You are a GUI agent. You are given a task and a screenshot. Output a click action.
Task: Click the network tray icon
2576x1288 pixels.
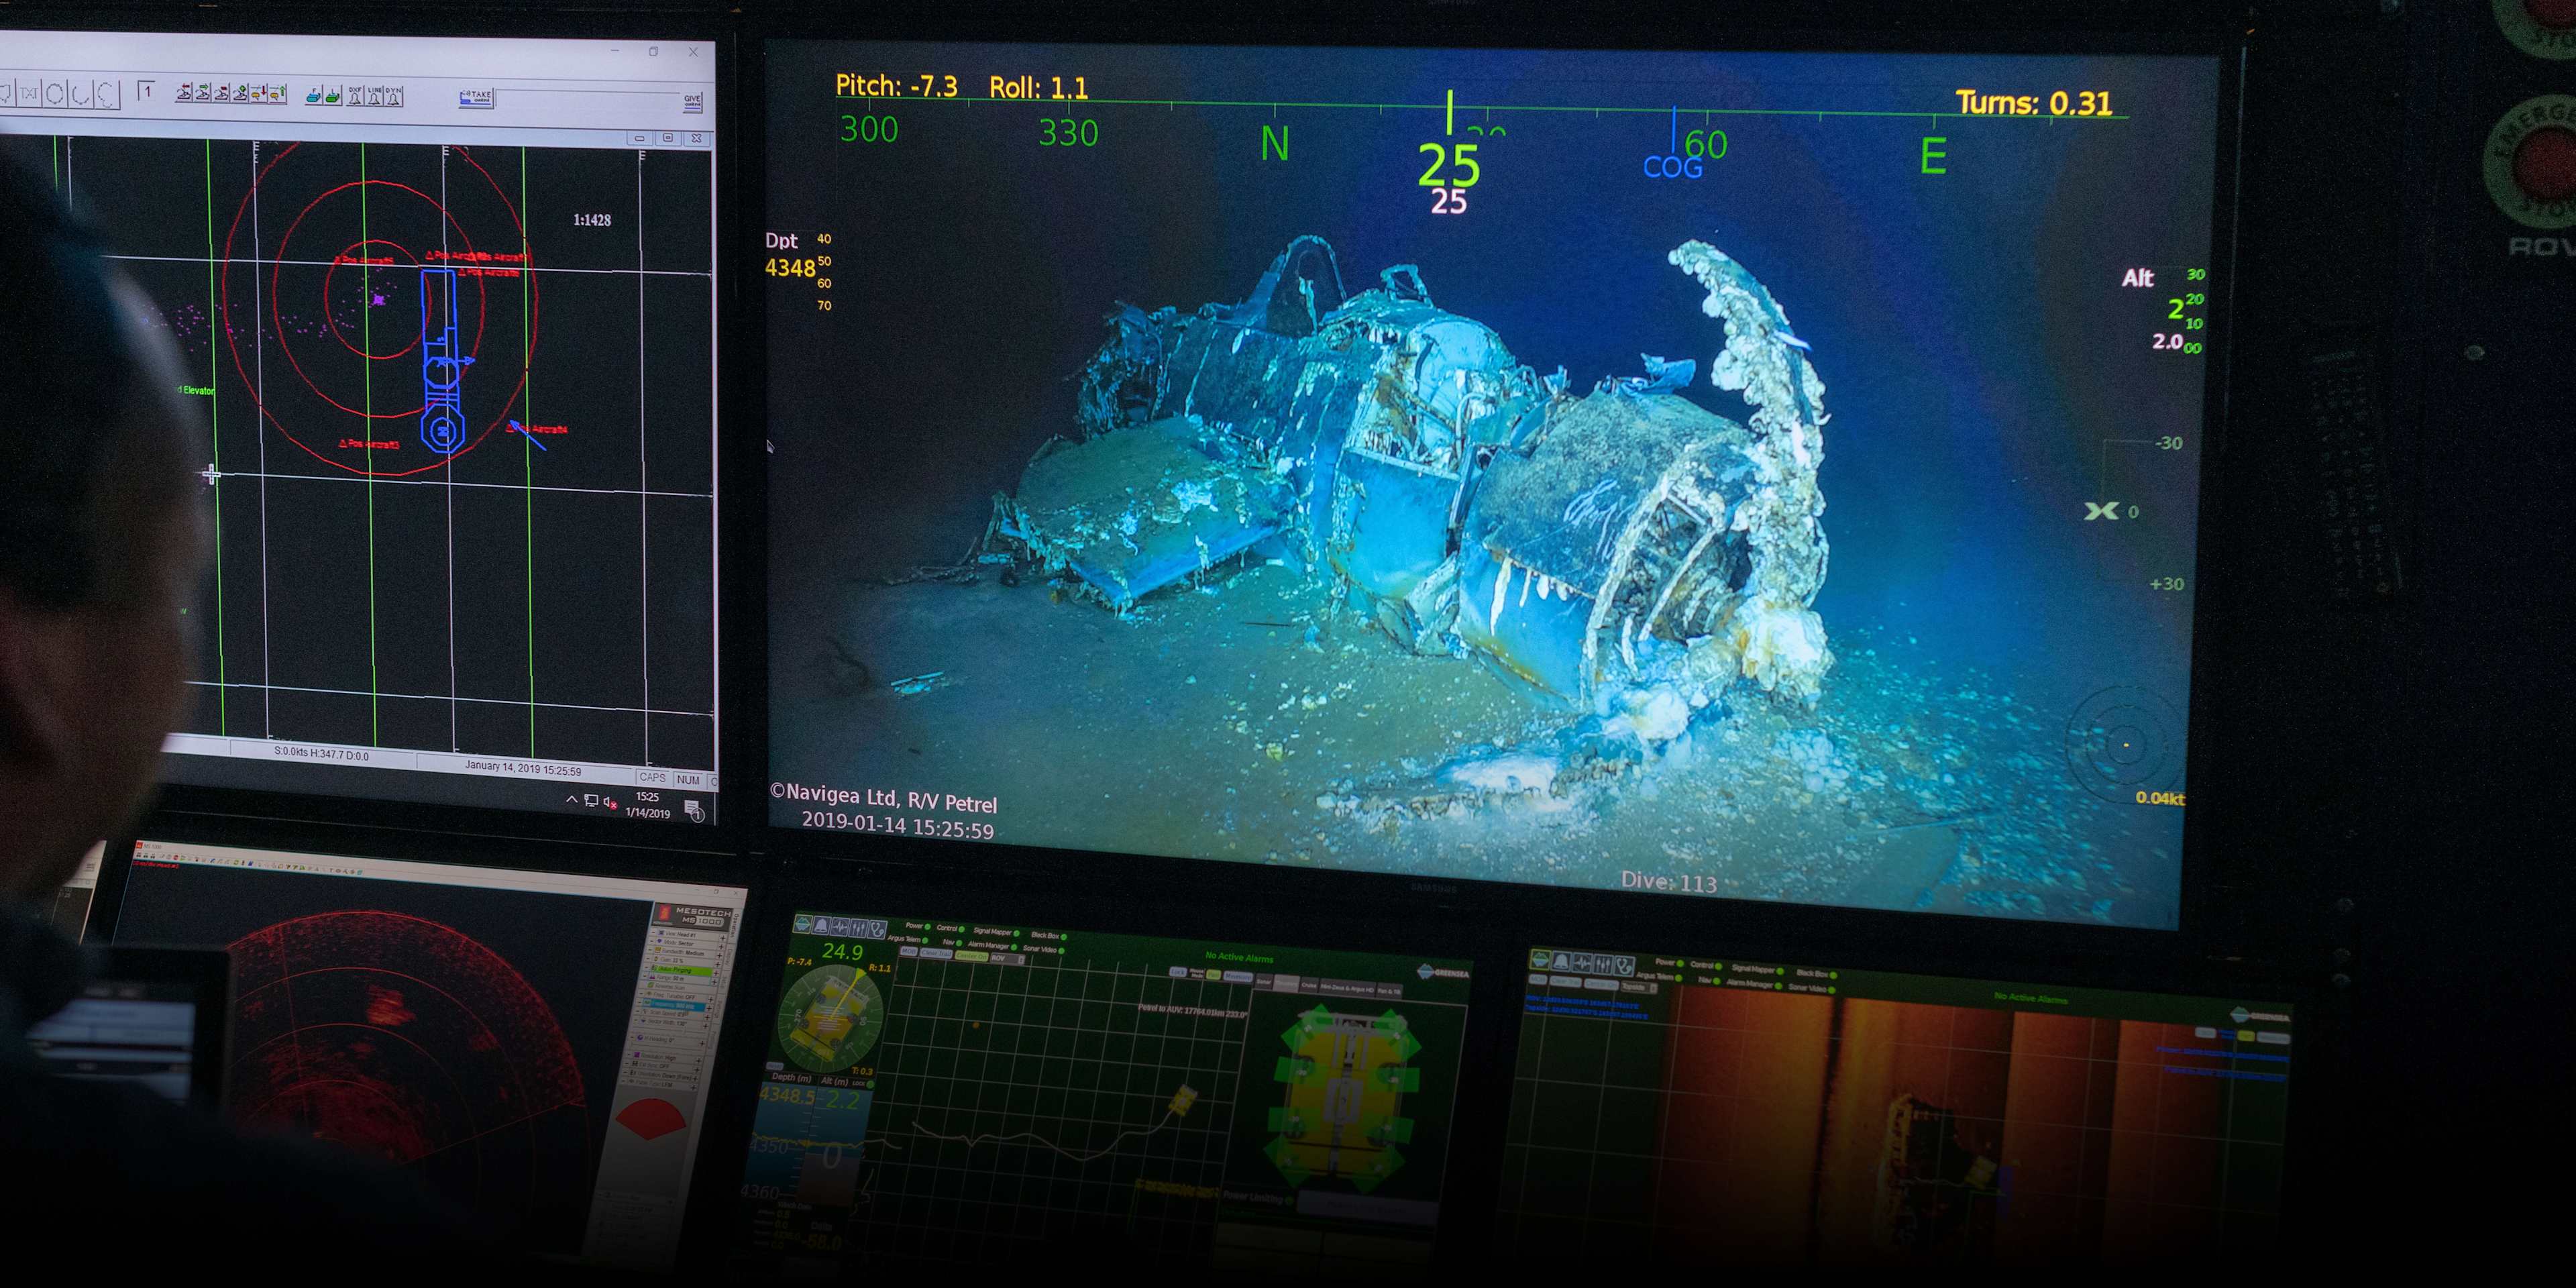(591, 800)
